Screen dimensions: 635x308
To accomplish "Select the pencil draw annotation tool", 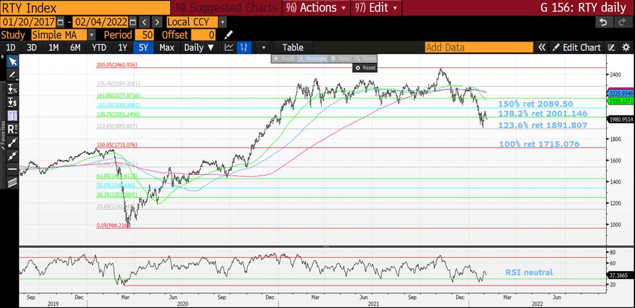I will pyautogui.click(x=13, y=75).
